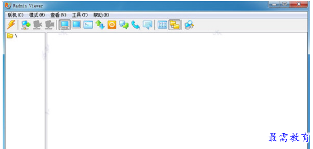
Task: Add a new connection with the computer-plus icon
Action: (x=26, y=25)
